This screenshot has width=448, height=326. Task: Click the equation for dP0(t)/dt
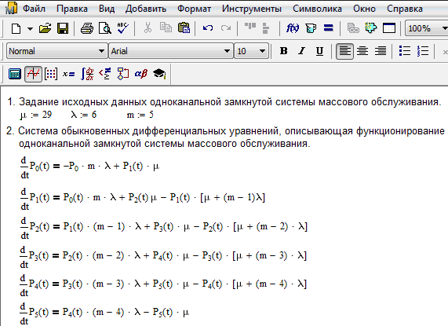pos(89,167)
